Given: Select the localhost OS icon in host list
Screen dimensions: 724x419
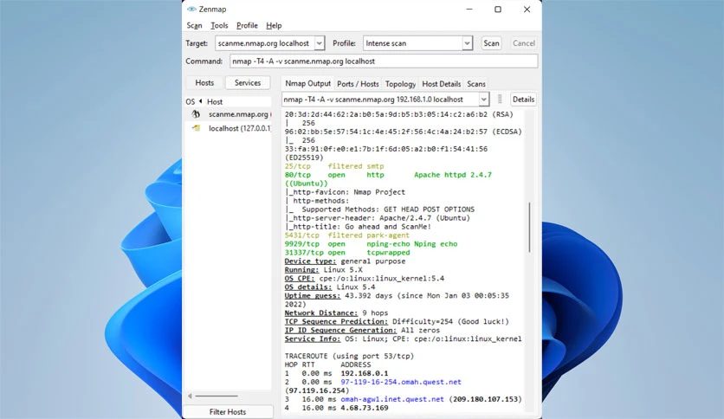Looking at the screenshot, I should click(197, 128).
